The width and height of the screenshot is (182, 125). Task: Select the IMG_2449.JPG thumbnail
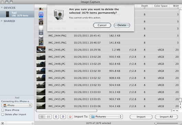click(x=41, y=71)
